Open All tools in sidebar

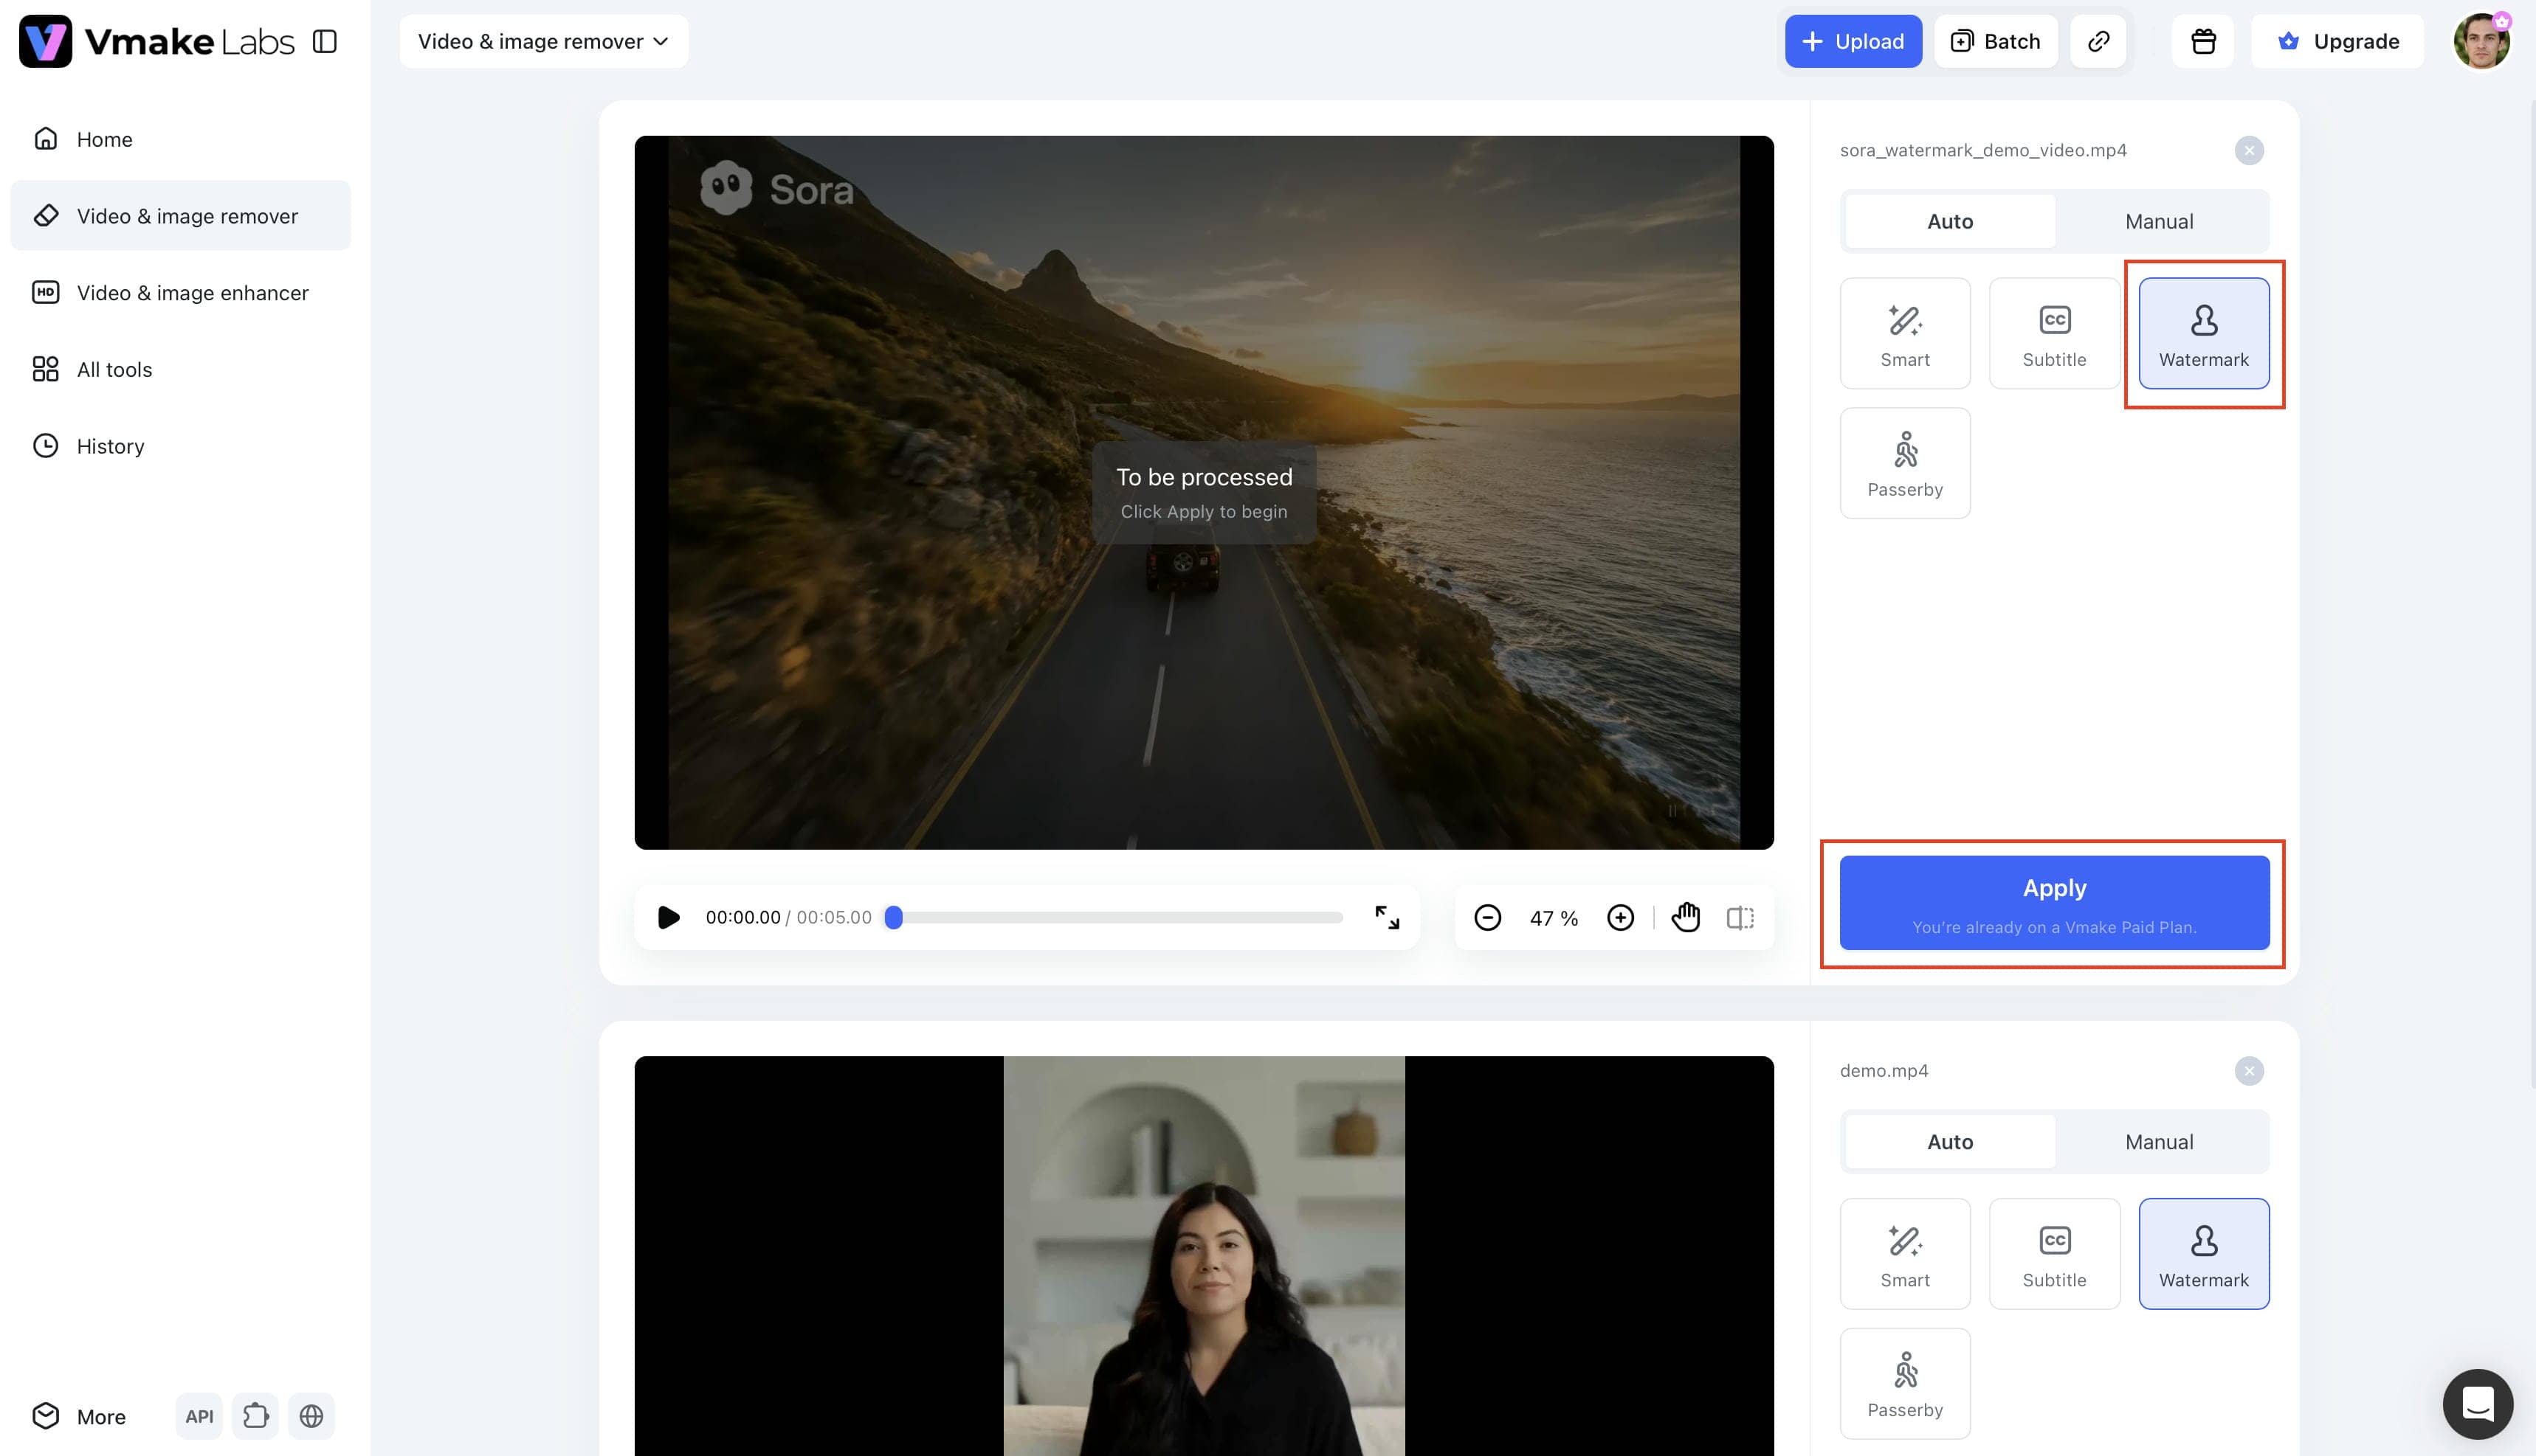tap(180, 369)
